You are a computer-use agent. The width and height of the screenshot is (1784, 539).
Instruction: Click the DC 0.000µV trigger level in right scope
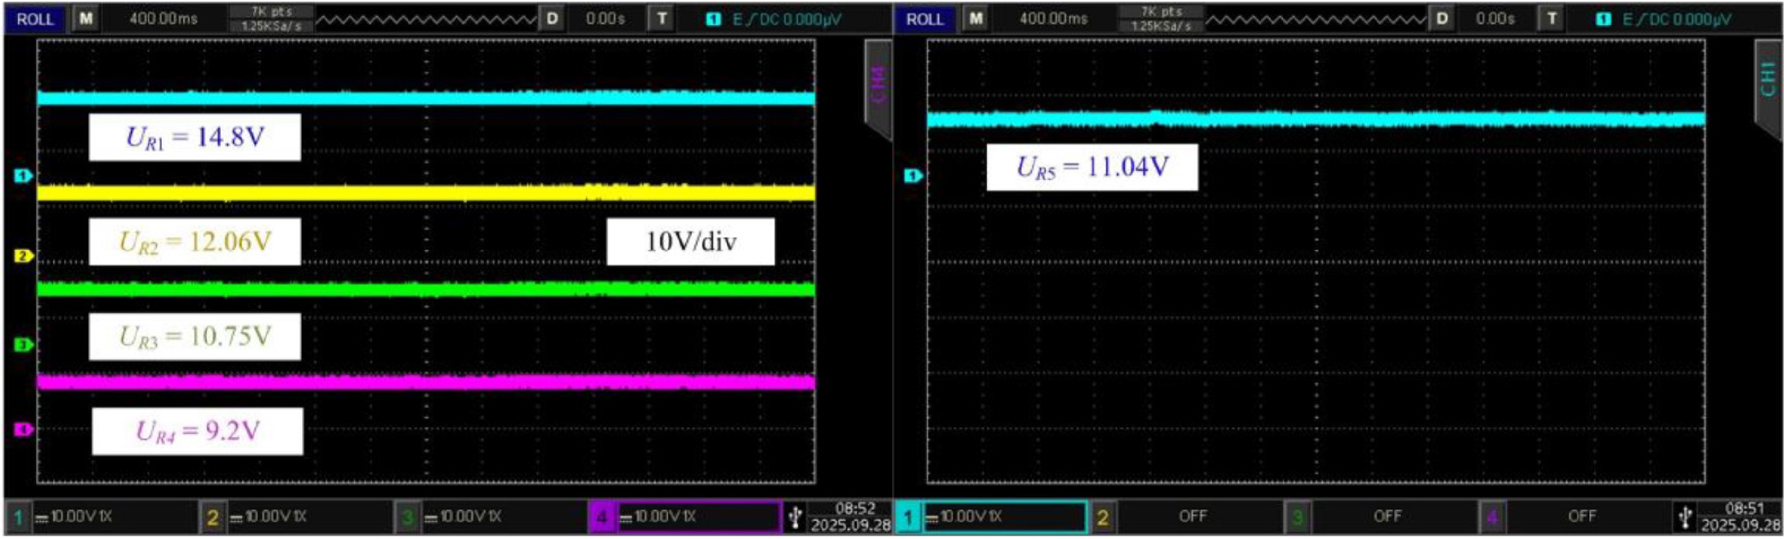click(x=1690, y=19)
